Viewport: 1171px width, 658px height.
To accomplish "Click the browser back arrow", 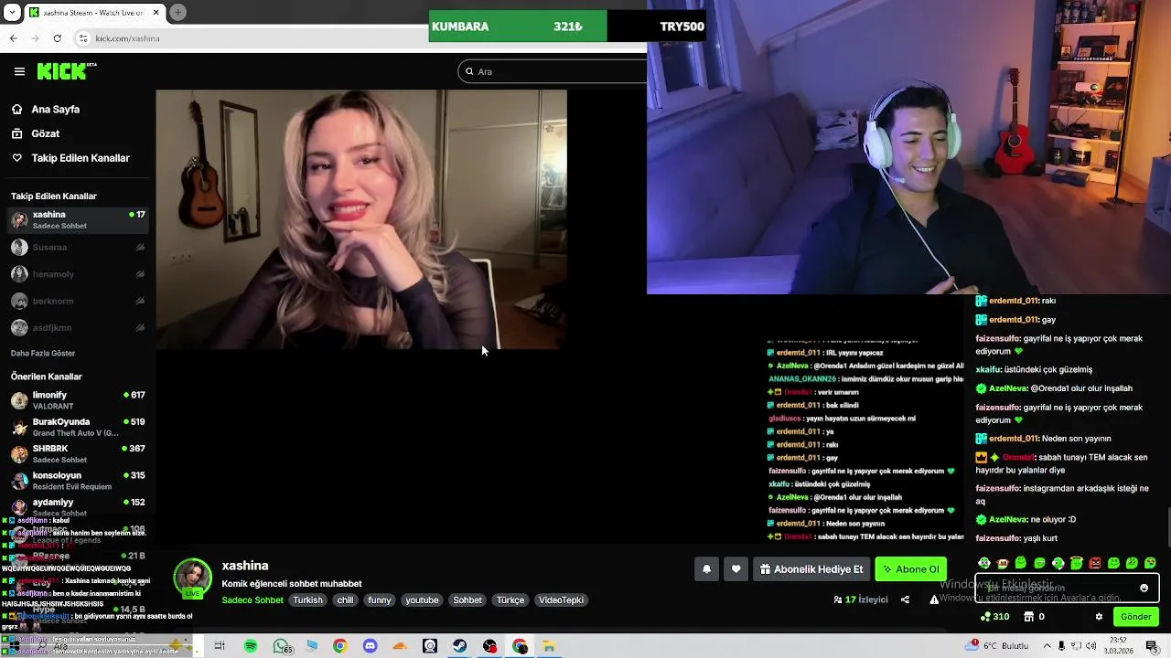I will [13, 38].
